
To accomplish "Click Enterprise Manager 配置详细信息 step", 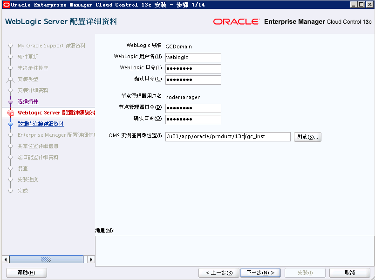I will [x=56, y=135].
